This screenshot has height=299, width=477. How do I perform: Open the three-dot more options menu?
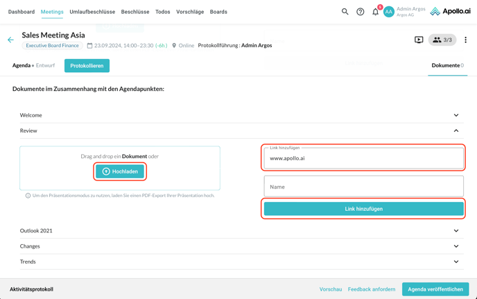pos(465,40)
